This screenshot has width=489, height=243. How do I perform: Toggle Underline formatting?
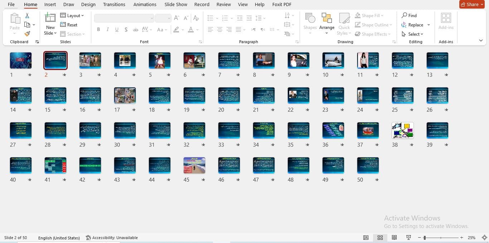pyautogui.click(x=117, y=30)
